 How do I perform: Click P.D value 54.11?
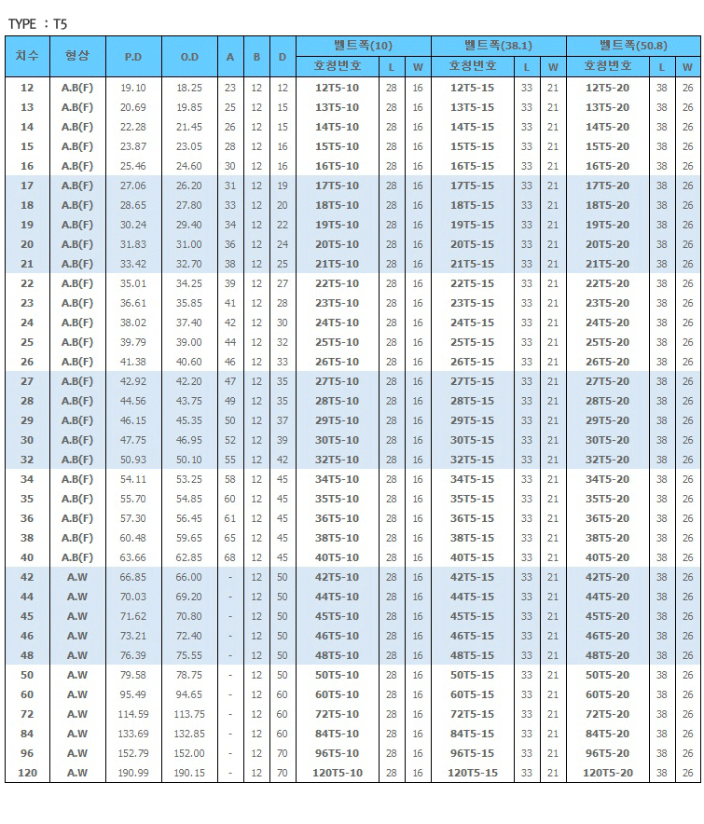[x=133, y=479]
